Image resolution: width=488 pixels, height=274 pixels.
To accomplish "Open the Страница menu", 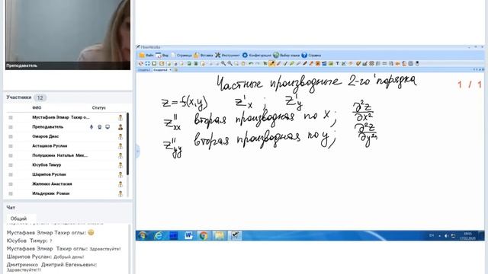I will [181, 56].
